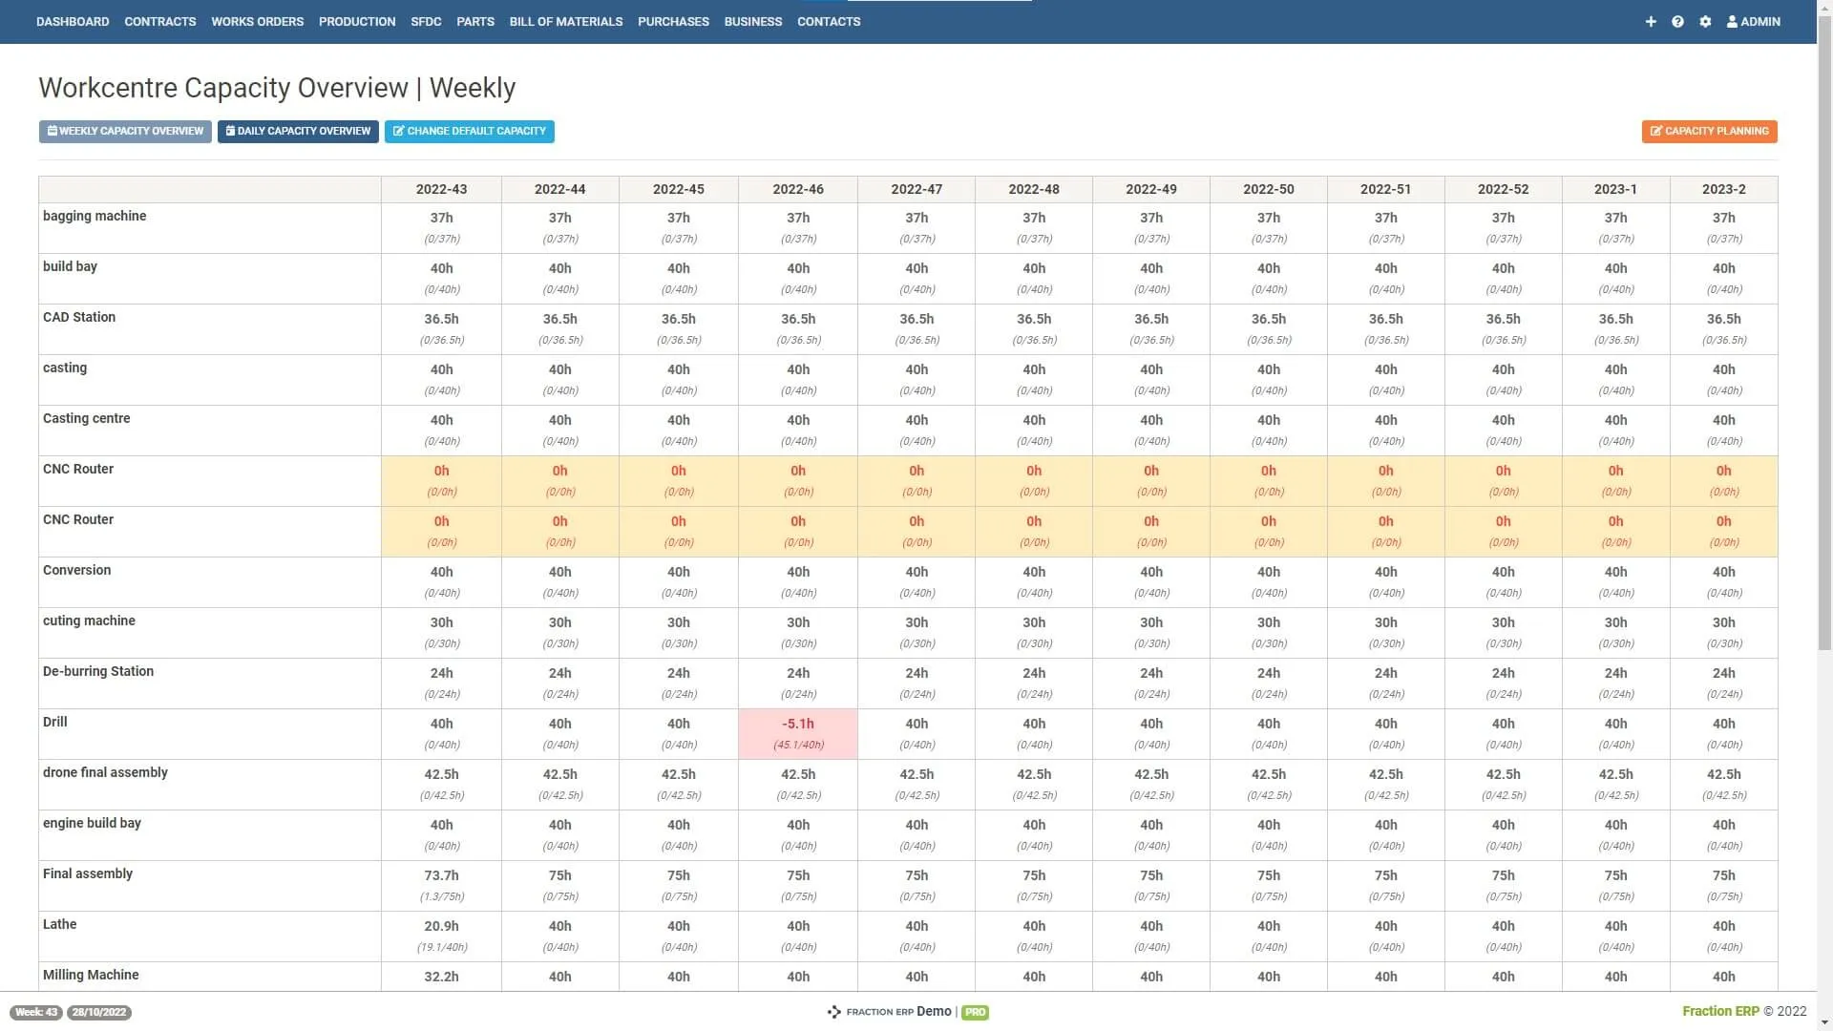Screen dimensions: 1833x1031
Task: Click Weekly Capacity Overview toggle button
Action: [x=126, y=131]
